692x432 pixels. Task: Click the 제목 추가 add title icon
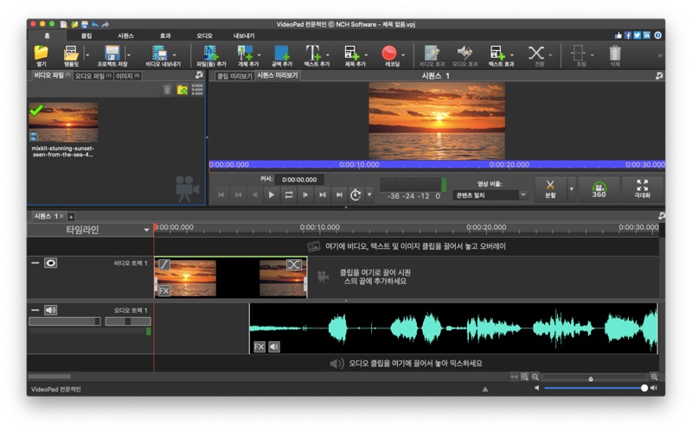pos(352,53)
